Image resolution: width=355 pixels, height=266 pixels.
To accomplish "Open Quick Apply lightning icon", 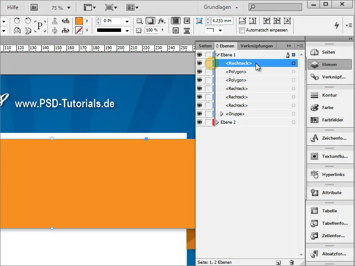I will tap(337, 25).
